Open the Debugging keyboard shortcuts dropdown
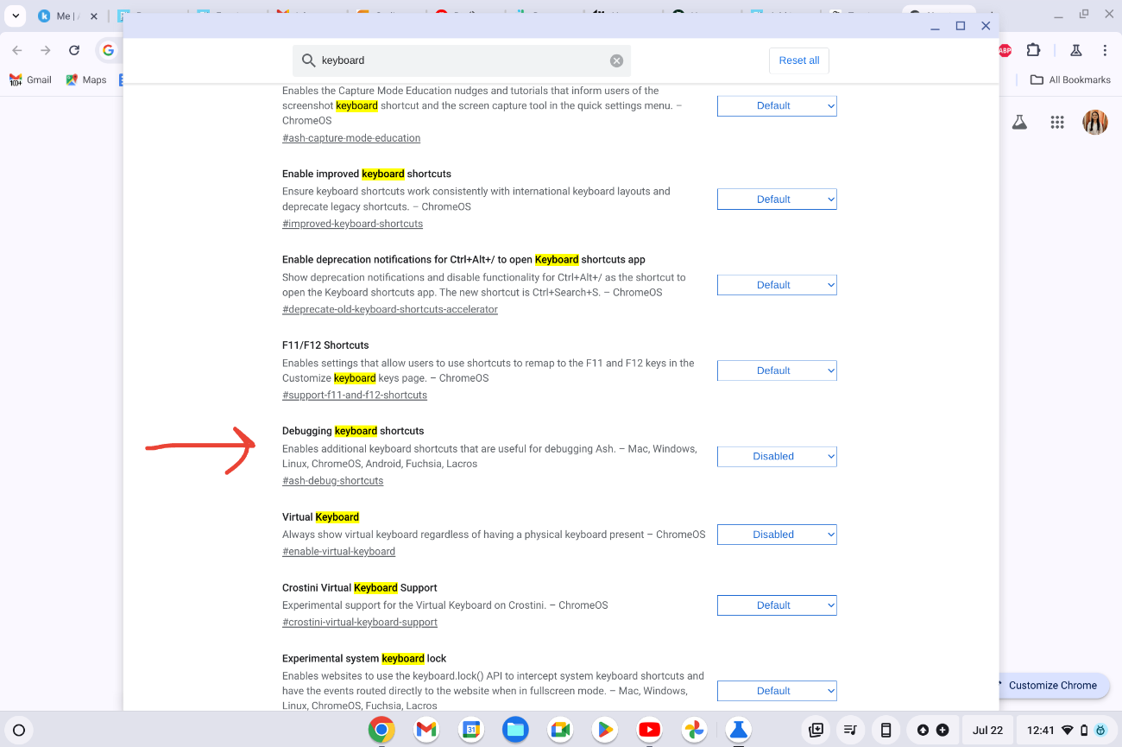 776,456
